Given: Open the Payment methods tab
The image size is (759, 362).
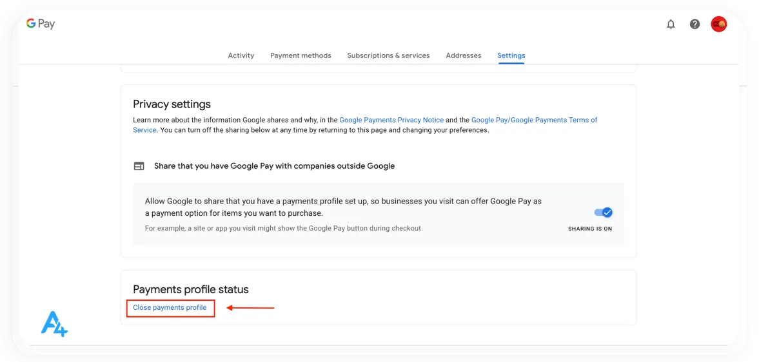Looking at the screenshot, I should [301, 55].
